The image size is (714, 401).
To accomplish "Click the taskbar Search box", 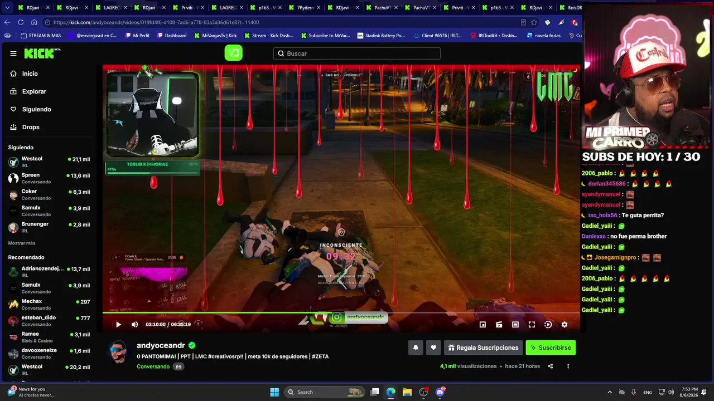I will (325, 392).
